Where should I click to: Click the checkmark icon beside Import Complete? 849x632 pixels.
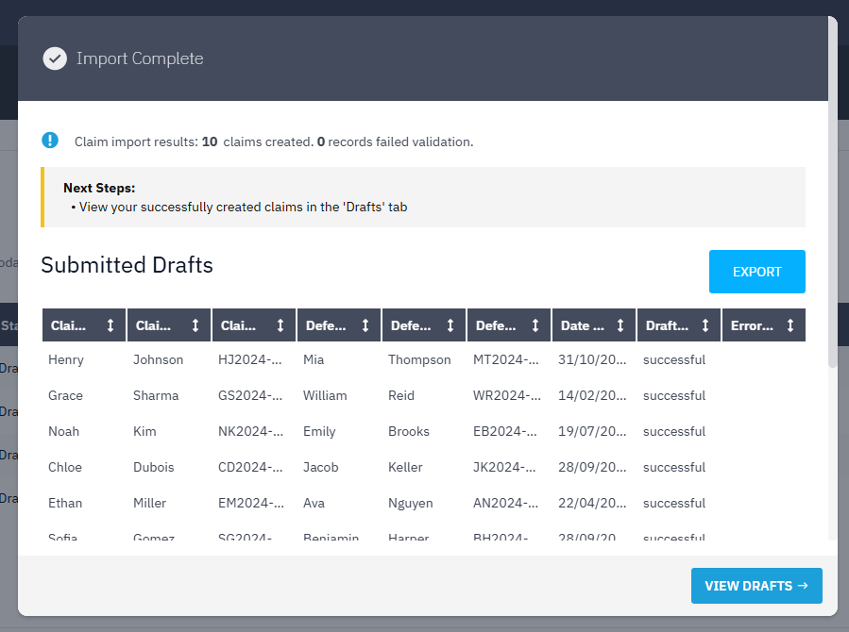point(55,58)
